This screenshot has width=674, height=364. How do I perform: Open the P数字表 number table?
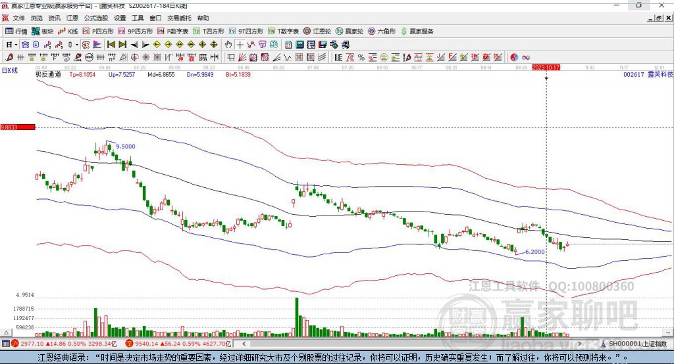pyautogui.click(x=173, y=32)
